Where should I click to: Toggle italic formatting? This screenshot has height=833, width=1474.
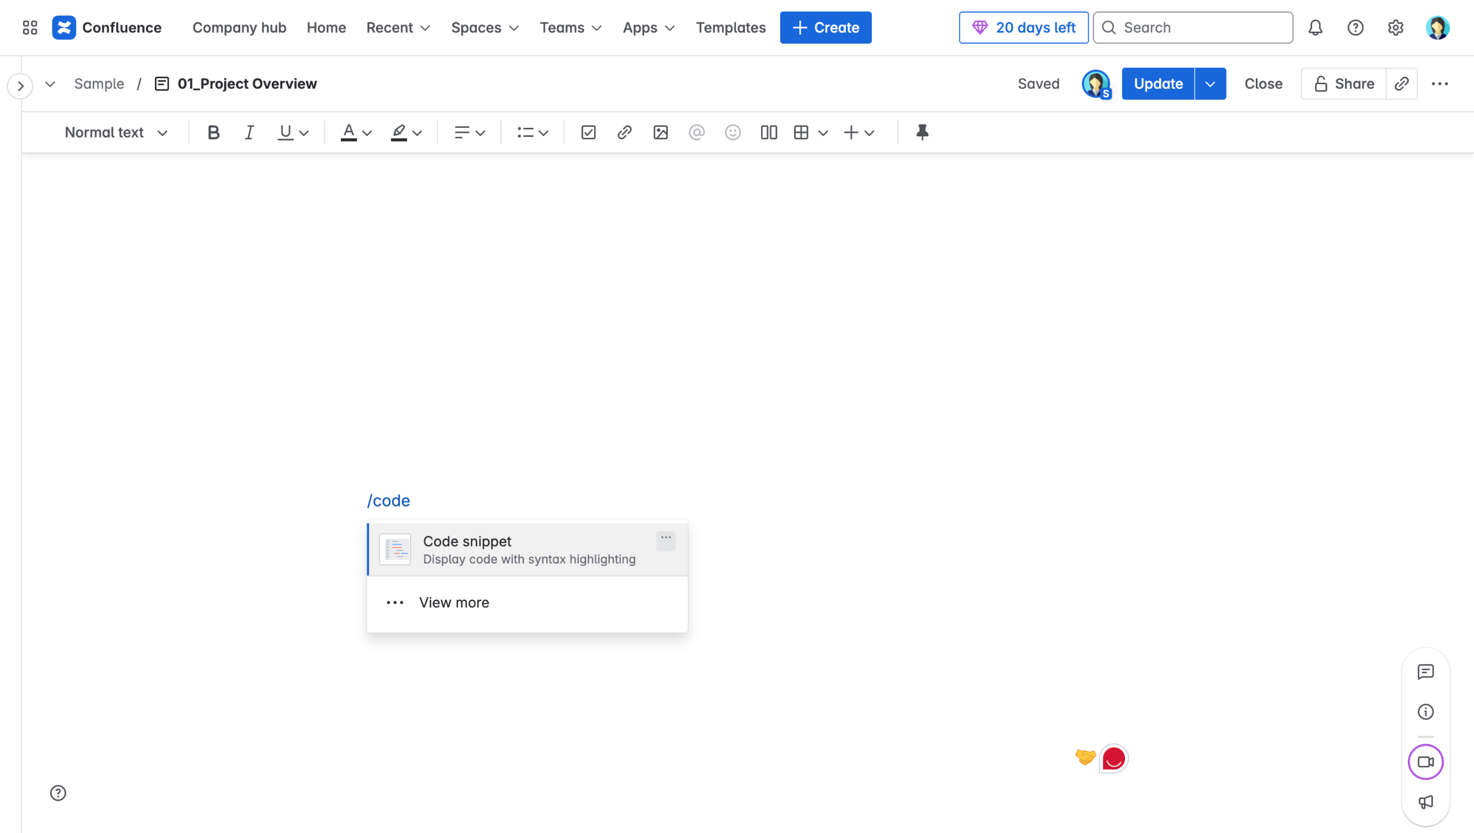249,132
